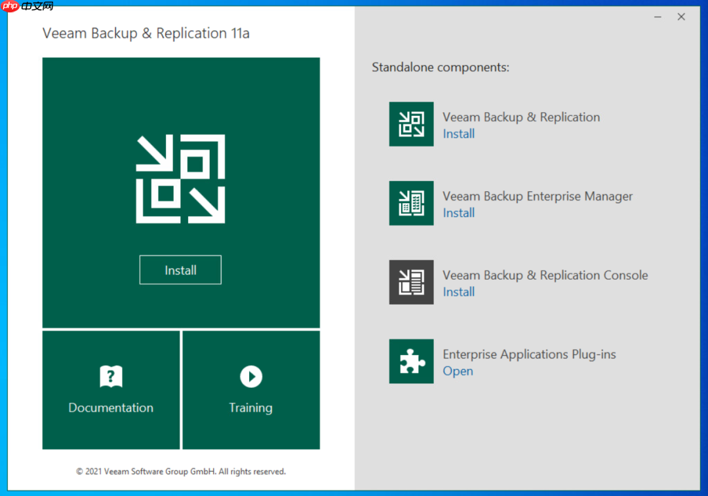The height and width of the screenshot is (496, 708).
Task: Click the Veeam Backup Enterprise Manager icon
Action: pyautogui.click(x=411, y=203)
